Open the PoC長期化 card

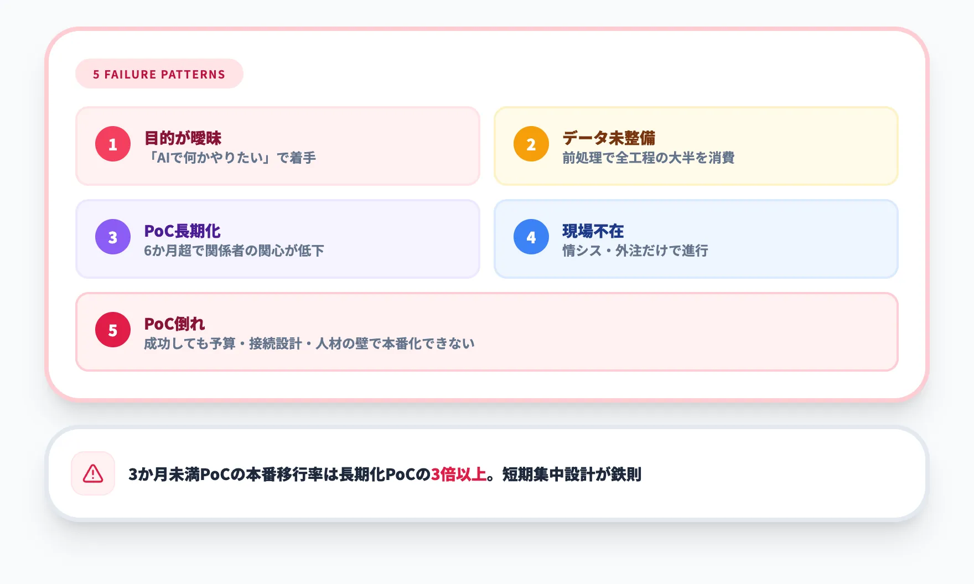click(x=278, y=238)
